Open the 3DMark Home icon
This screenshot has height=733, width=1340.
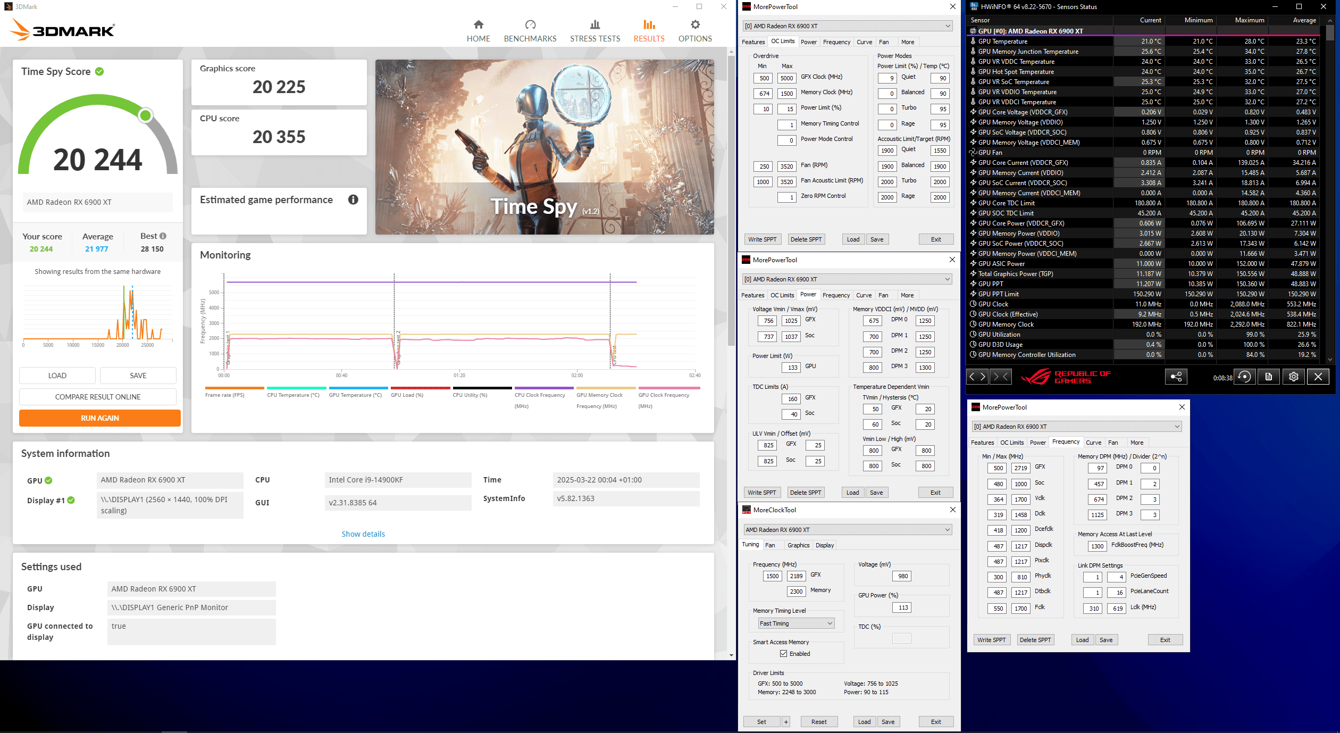click(x=478, y=25)
